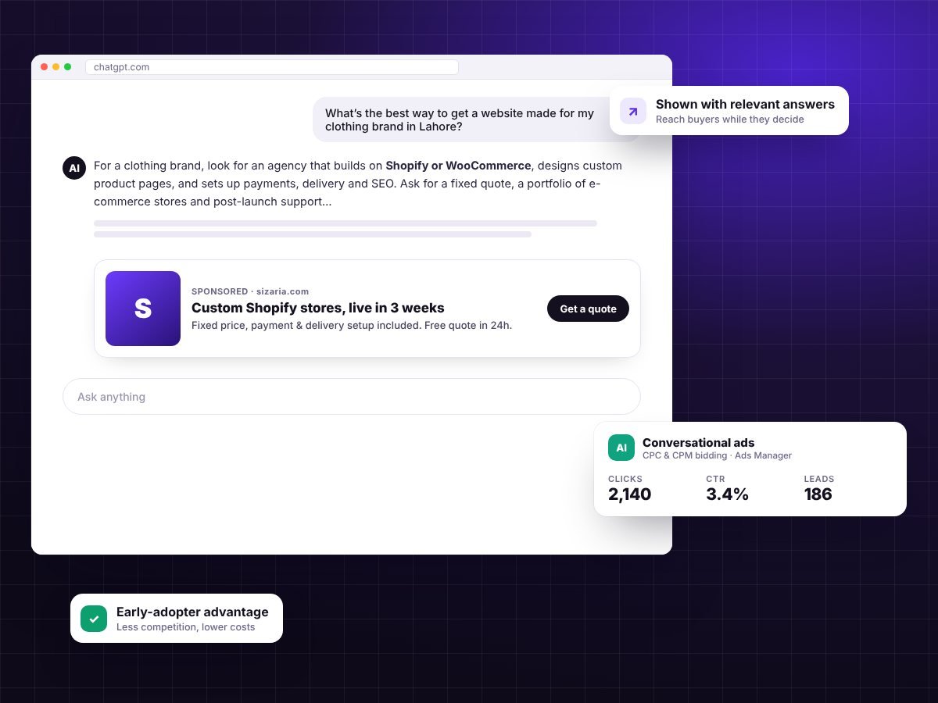Click the purple arrow icon on relevant answers card
The image size is (938, 703).
click(633, 111)
